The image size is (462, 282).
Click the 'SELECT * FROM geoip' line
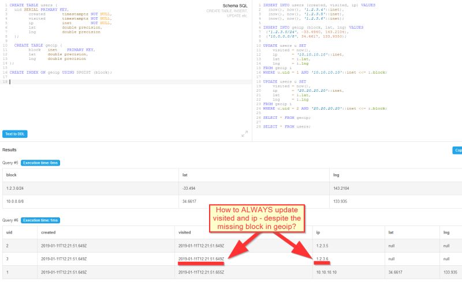coord(286,118)
